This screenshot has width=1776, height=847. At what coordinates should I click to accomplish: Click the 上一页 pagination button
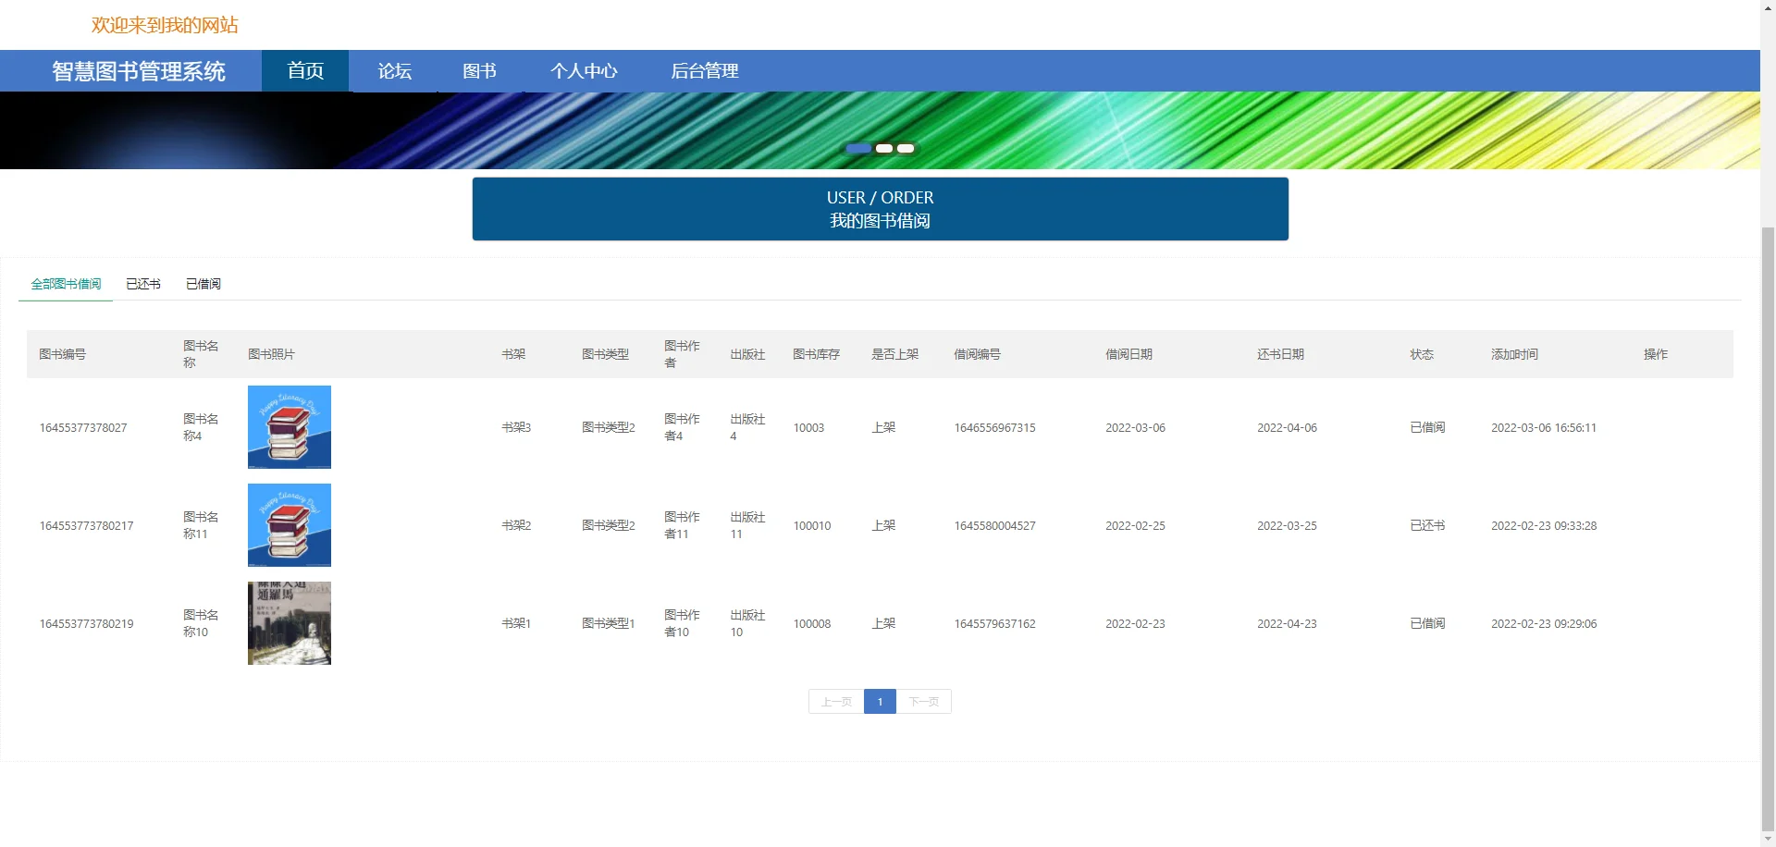pyautogui.click(x=835, y=701)
